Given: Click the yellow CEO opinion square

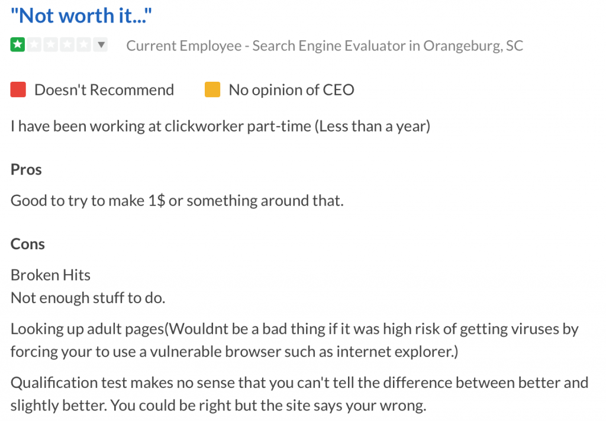Looking at the screenshot, I should pos(212,89).
